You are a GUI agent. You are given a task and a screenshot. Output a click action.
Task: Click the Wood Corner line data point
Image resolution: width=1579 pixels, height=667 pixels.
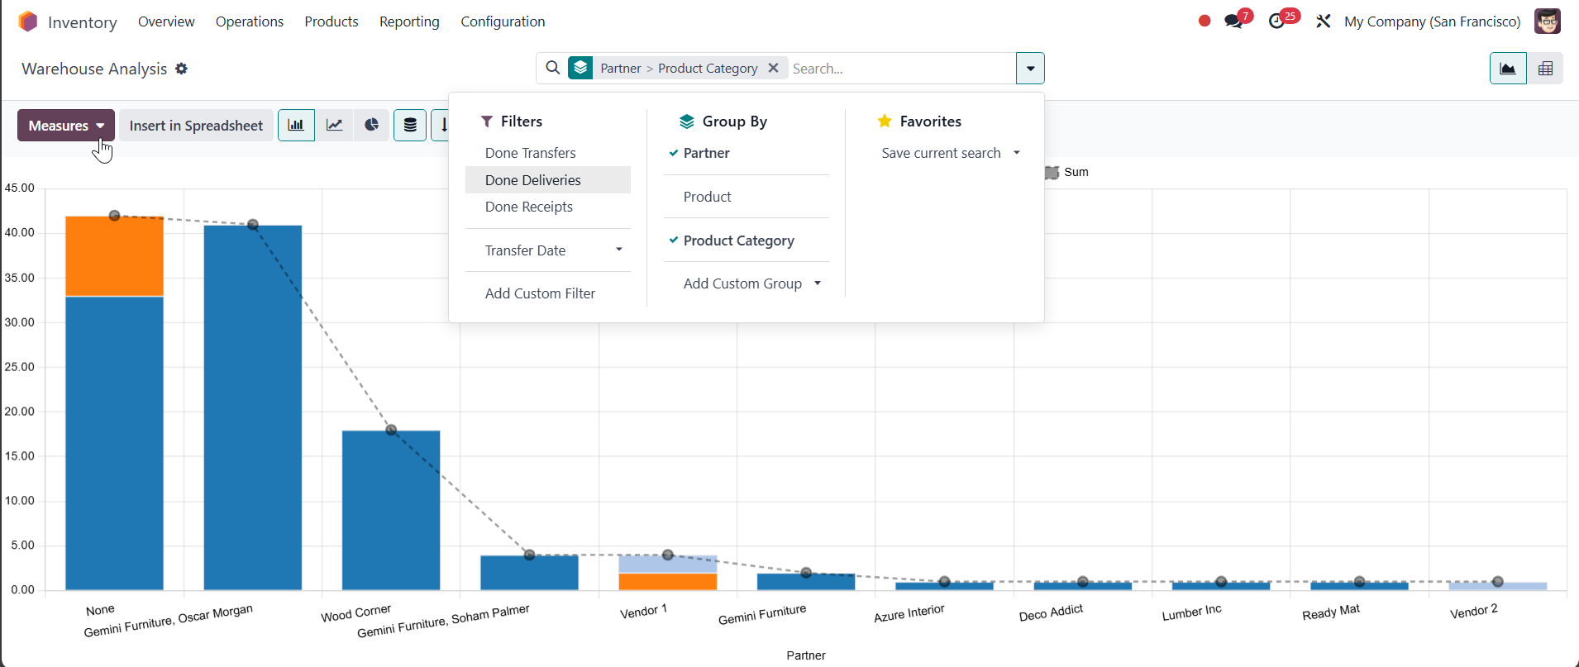coord(391,430)
